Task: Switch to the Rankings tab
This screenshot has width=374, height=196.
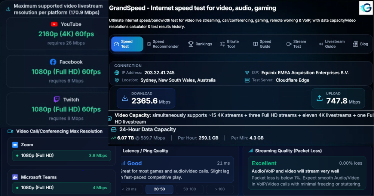Action: point(200,44)
